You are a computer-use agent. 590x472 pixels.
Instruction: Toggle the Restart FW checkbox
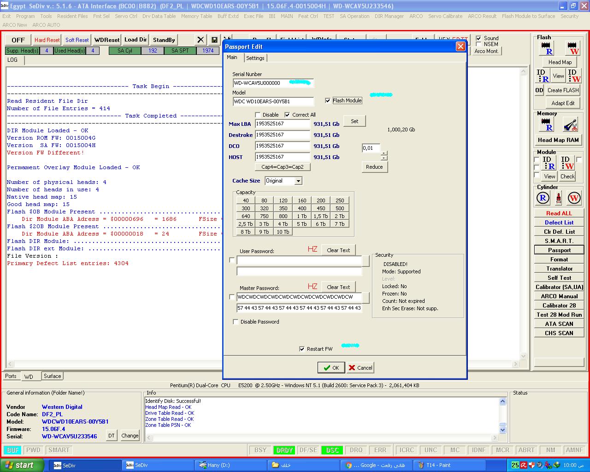tap(302, 349)
